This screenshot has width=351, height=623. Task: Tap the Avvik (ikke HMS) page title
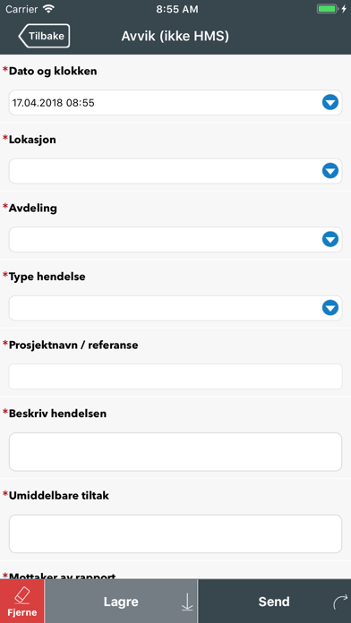175,36
